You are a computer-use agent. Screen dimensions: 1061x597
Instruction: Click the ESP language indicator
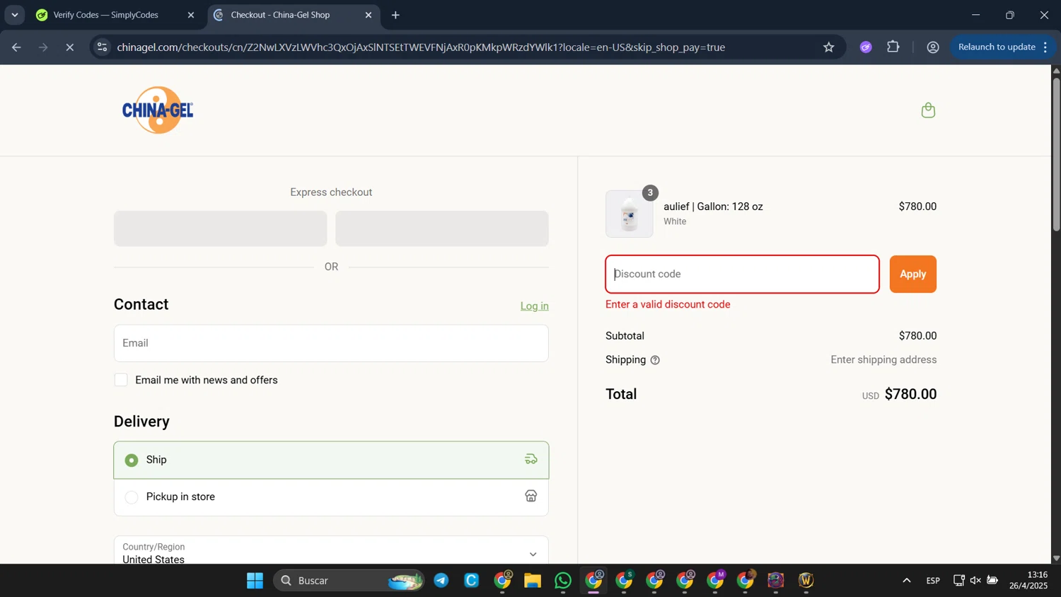(x=933, y=581)
